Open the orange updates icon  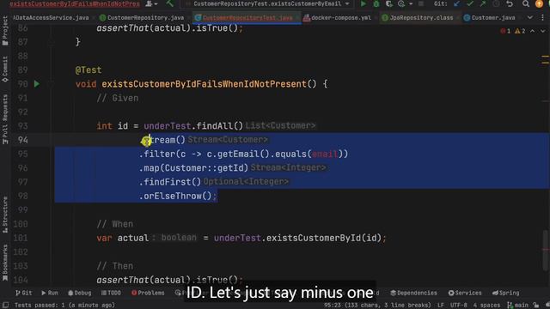pyautogui.click(x=539, y=3)
